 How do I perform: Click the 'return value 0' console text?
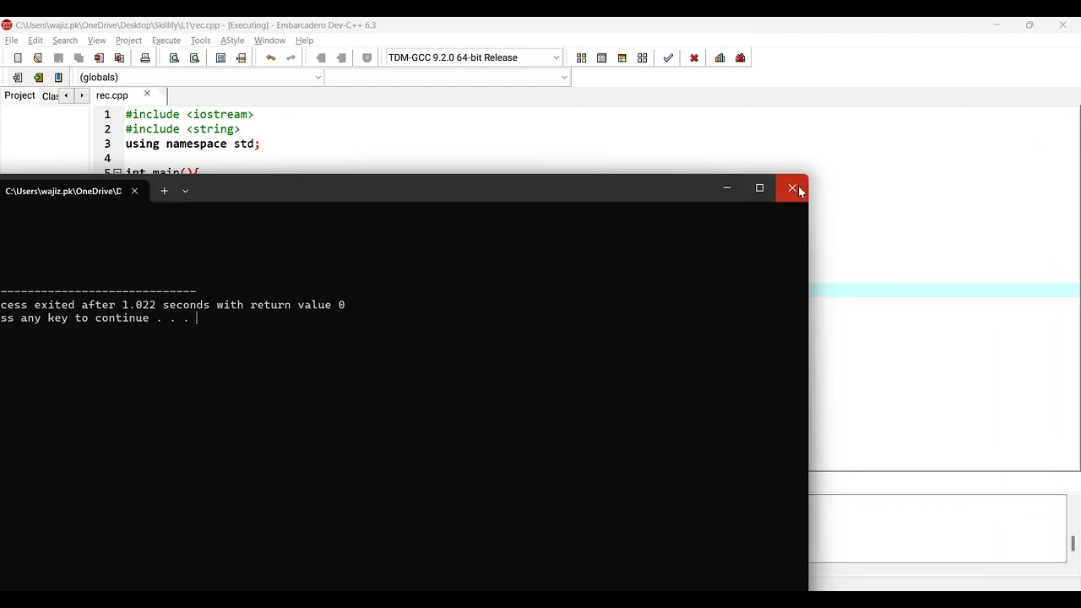(297, 305)
